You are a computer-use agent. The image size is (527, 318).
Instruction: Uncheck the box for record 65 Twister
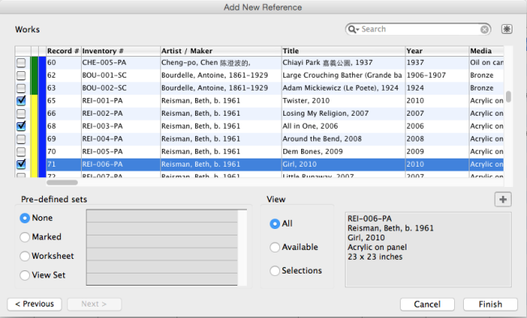point(21,100)
